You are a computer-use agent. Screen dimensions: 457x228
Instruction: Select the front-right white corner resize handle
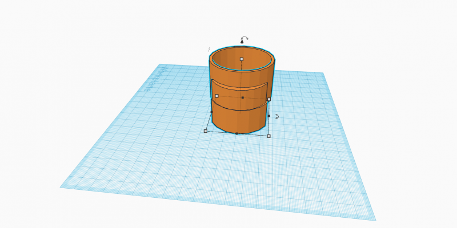point(268,136)
